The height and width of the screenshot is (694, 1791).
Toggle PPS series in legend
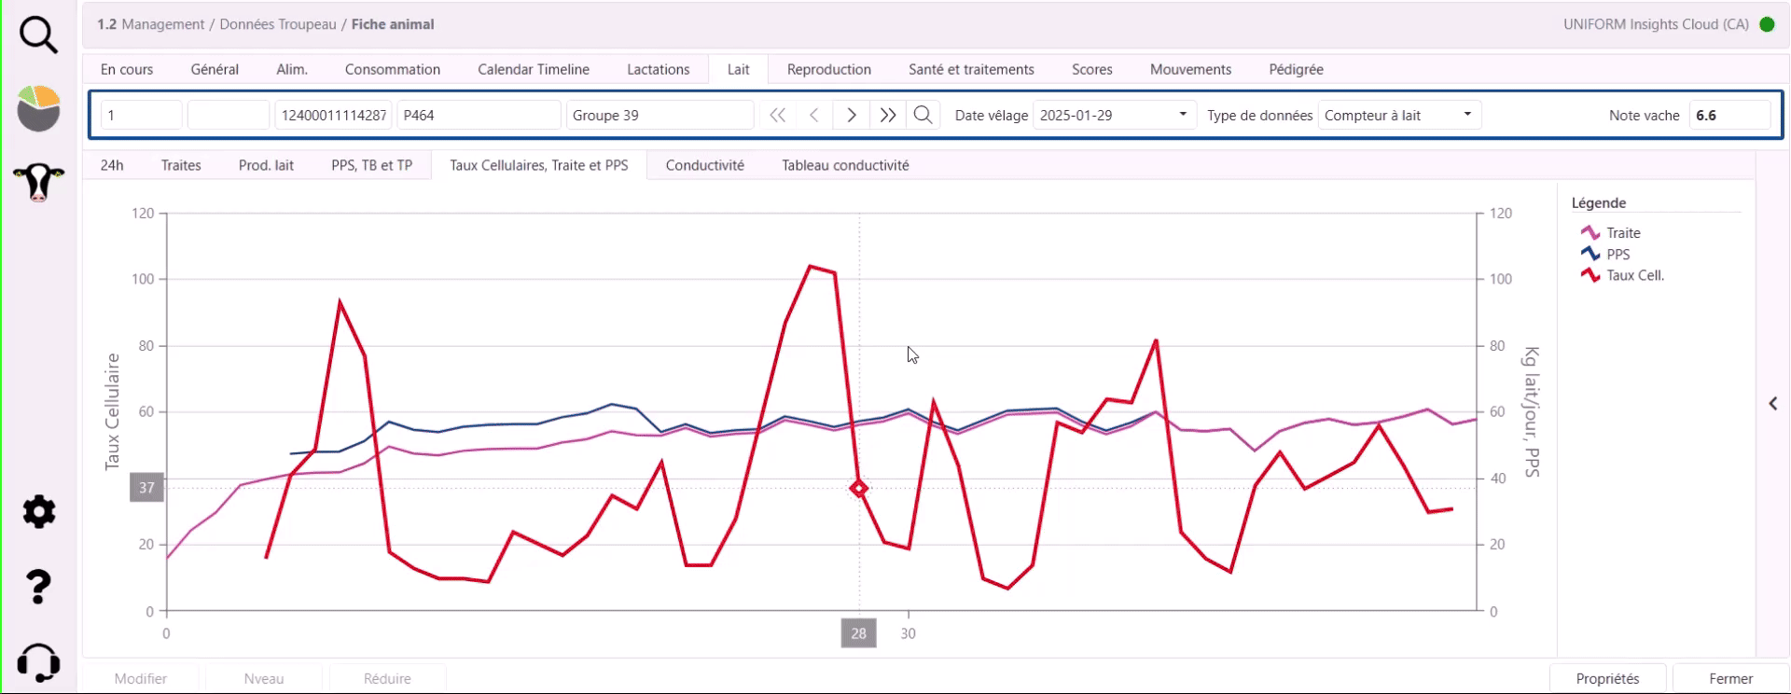[x=1617, y=255]
